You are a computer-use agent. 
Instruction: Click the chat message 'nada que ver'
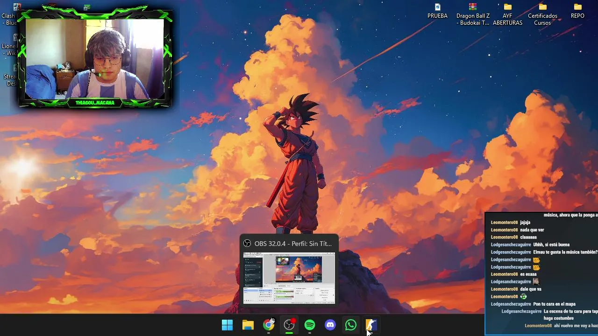click(532, 230)
